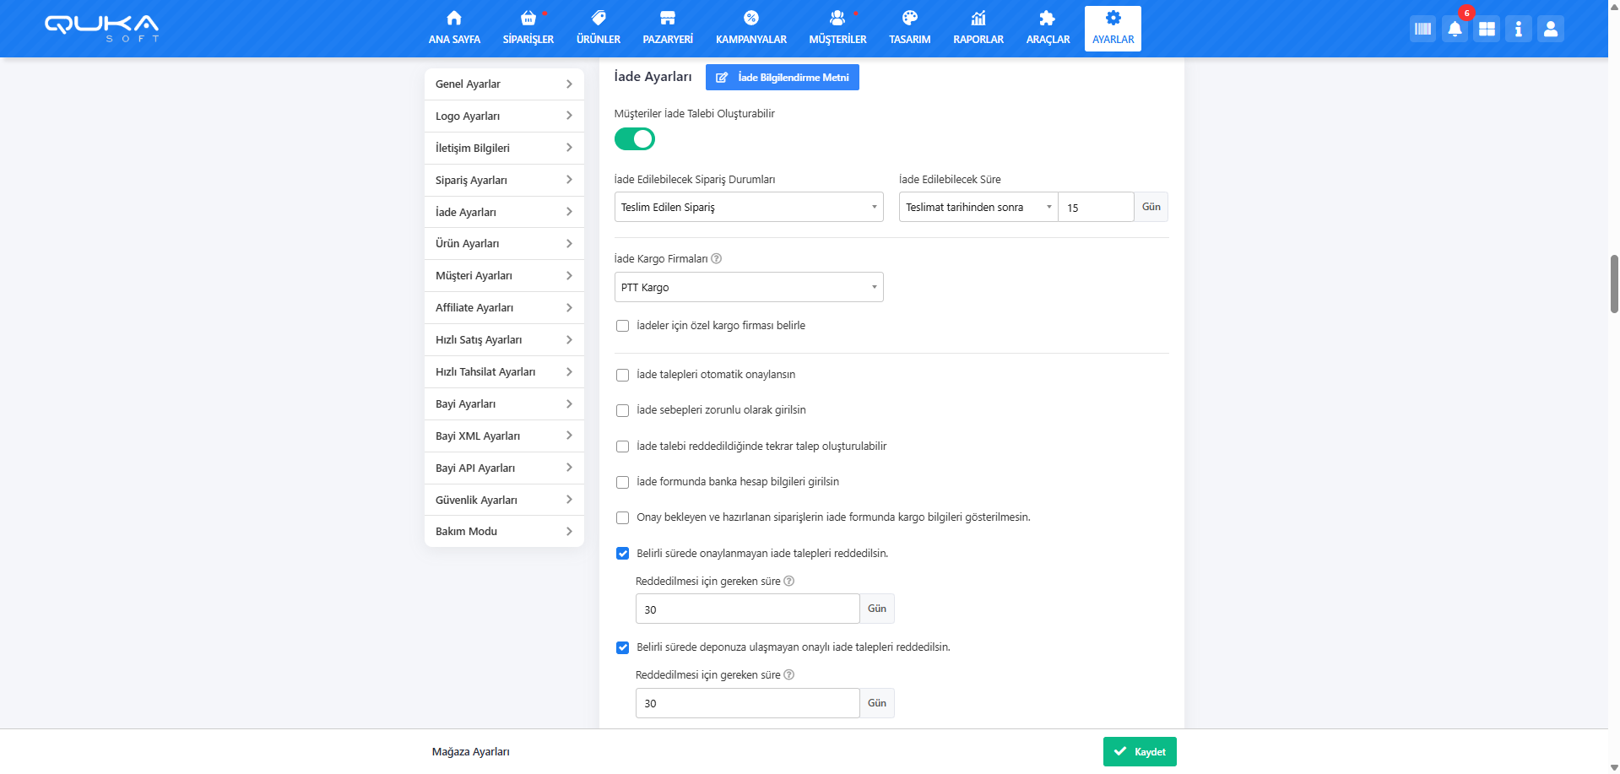Open Güvenlik Ayarları in the sidebar
The height and width of the screenshot is (774, 1620).
tap(504, 501)
